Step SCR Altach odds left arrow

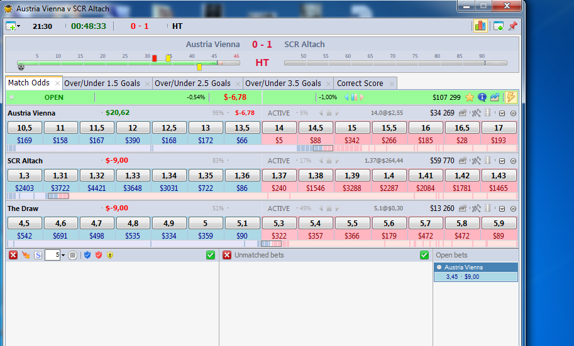(x=321, y=161)
